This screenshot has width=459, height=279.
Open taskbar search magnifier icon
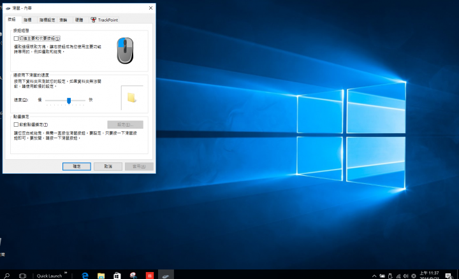(7, 275)
